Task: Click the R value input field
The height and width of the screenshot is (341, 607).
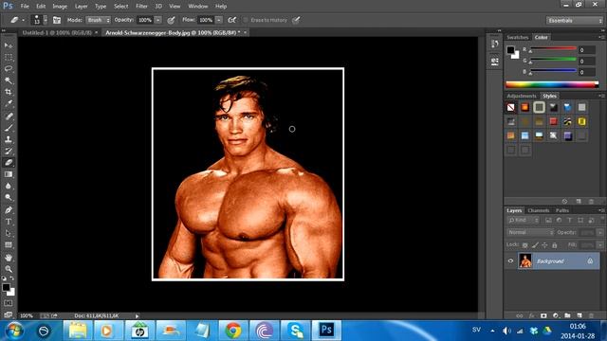Action: (587, 50)
